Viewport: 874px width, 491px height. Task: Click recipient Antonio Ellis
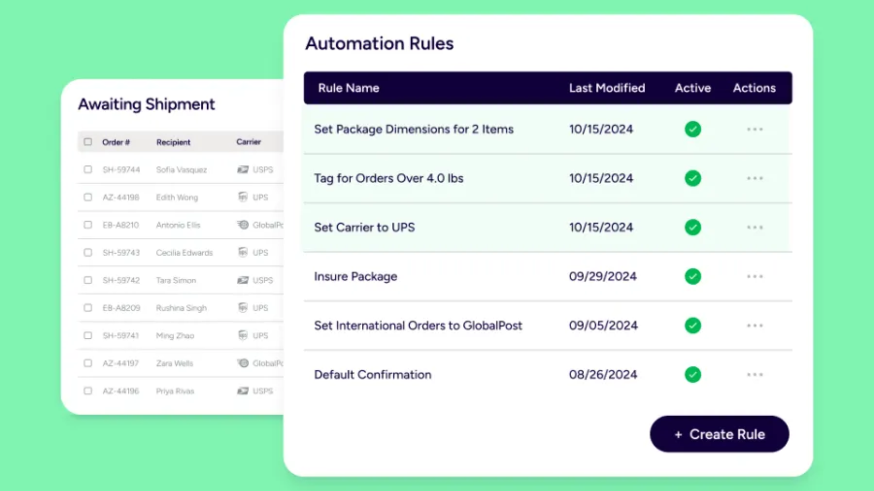point(178,225)
